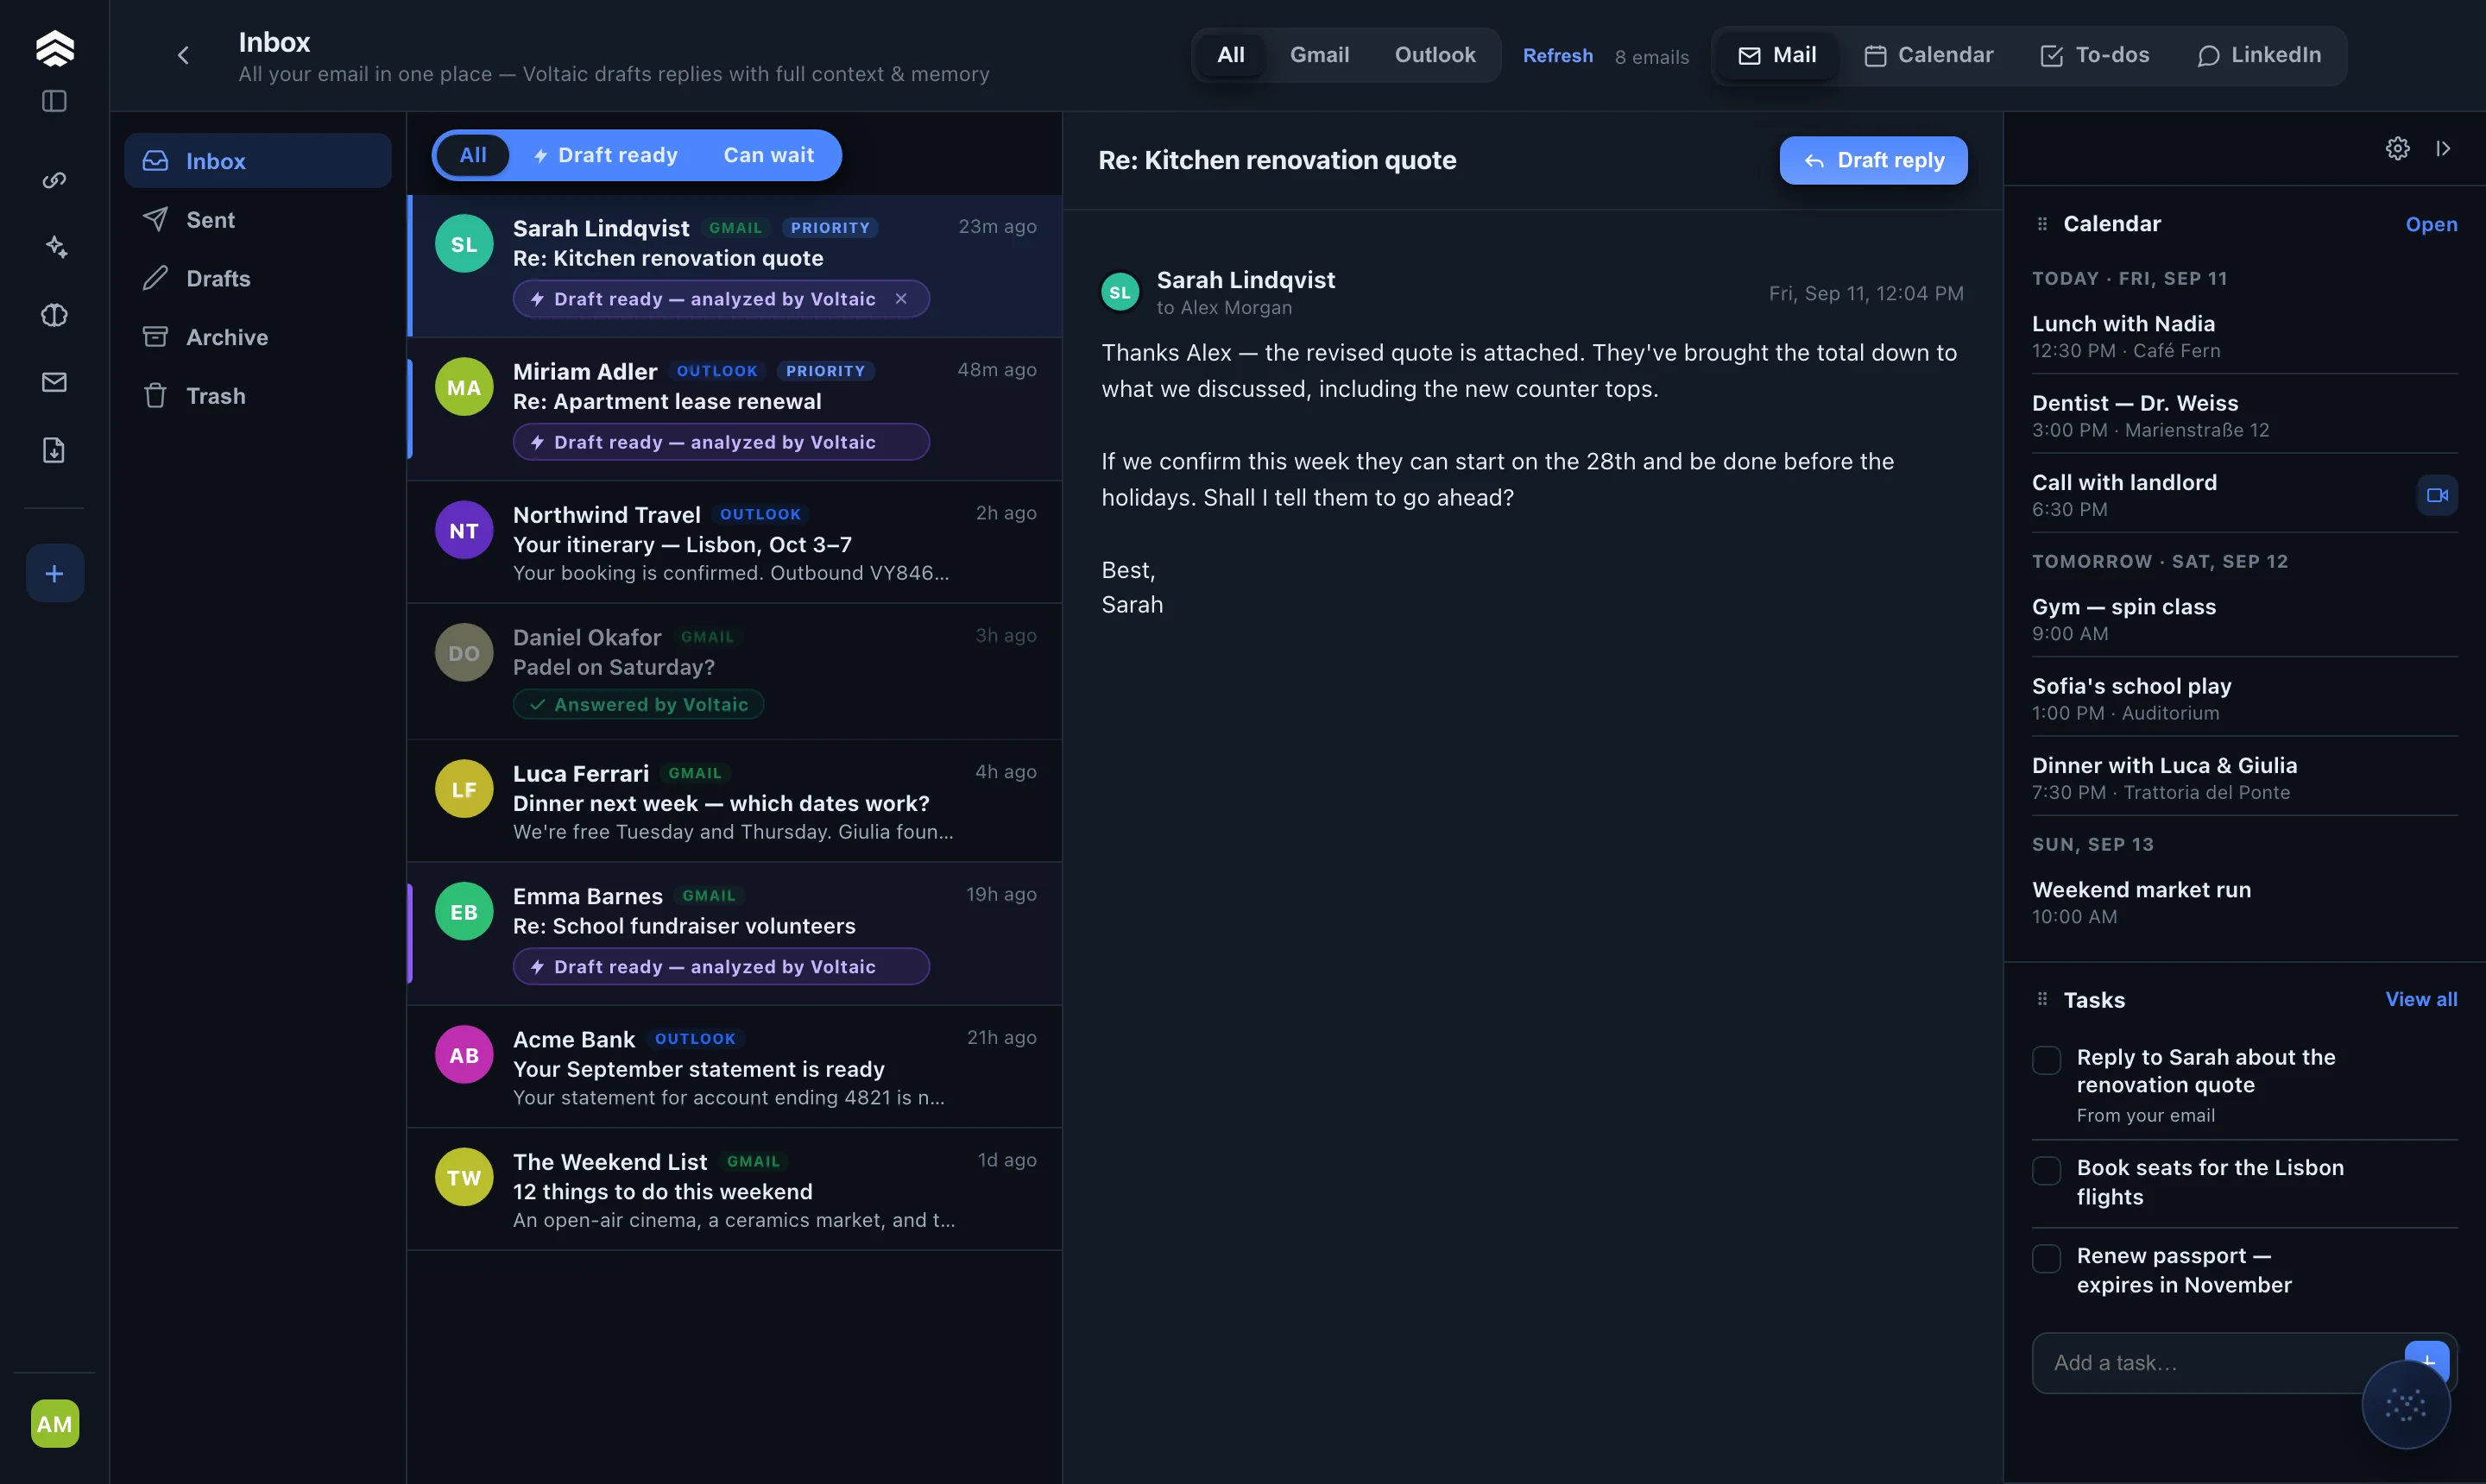
Task: Show All accounts in header filter
Action: (x=1231, y=55)
